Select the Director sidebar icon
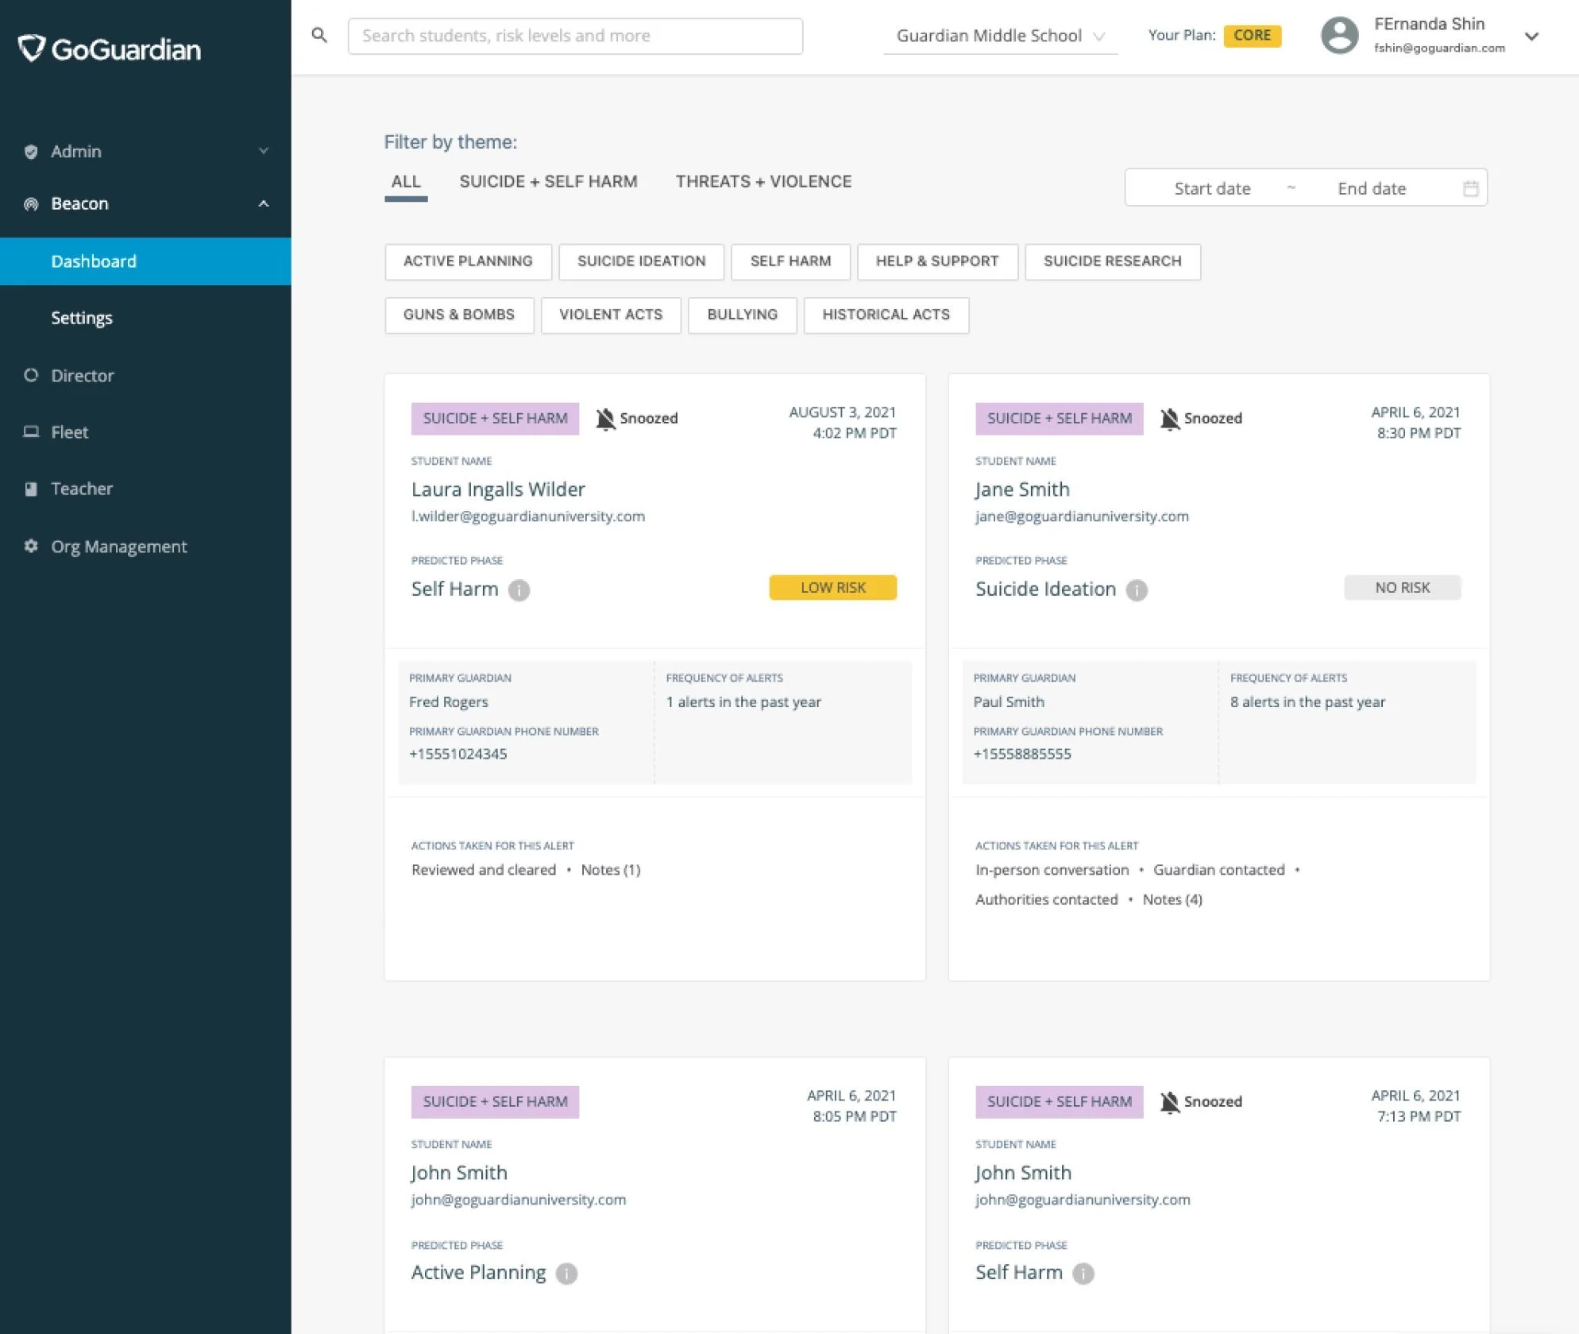 click(x=32, y=375)
